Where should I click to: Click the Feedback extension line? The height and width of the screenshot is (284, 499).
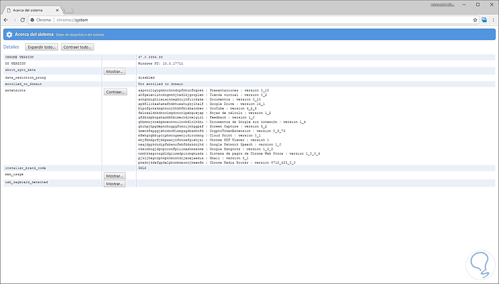(196, 118)
